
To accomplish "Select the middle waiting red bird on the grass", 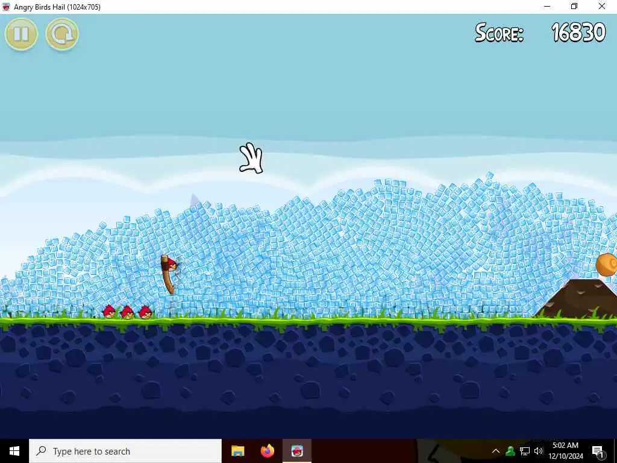I will [x=127, y=312].
